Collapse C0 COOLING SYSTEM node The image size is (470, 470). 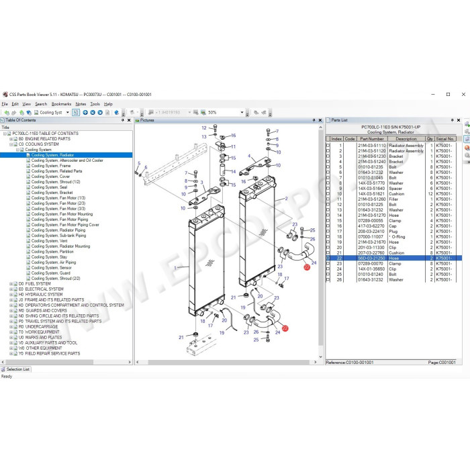tap(11, 144)
